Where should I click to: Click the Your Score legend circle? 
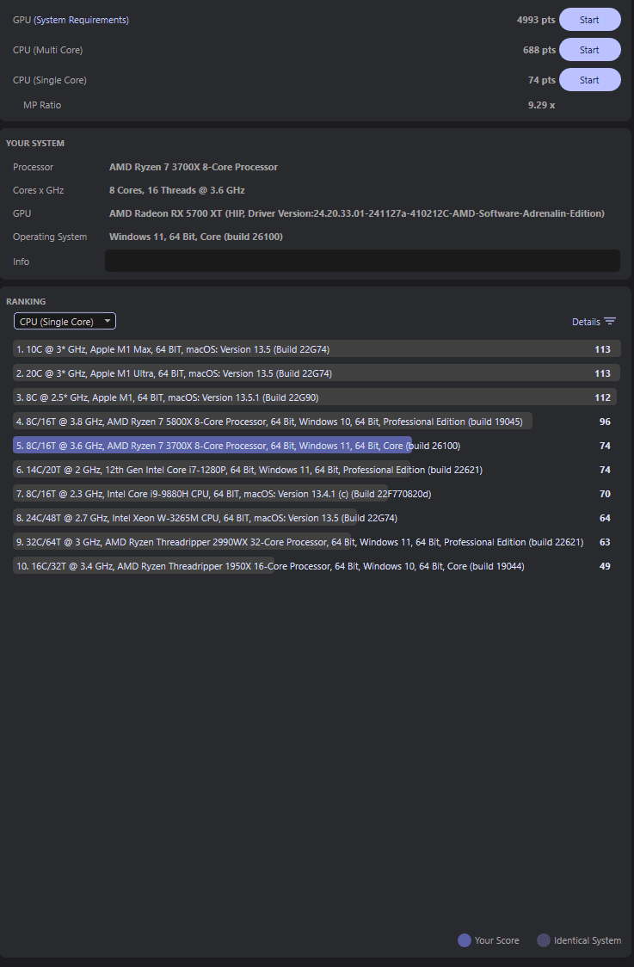click(465, 939)
